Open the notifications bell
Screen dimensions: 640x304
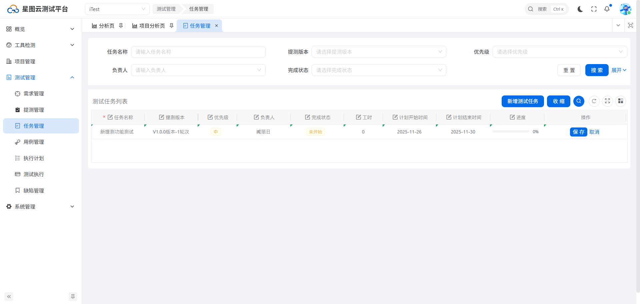click(607, 9)
